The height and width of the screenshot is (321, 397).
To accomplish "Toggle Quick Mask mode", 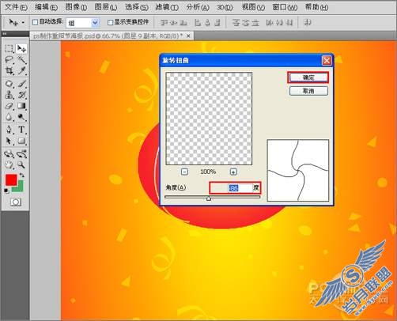I will 16,202.
